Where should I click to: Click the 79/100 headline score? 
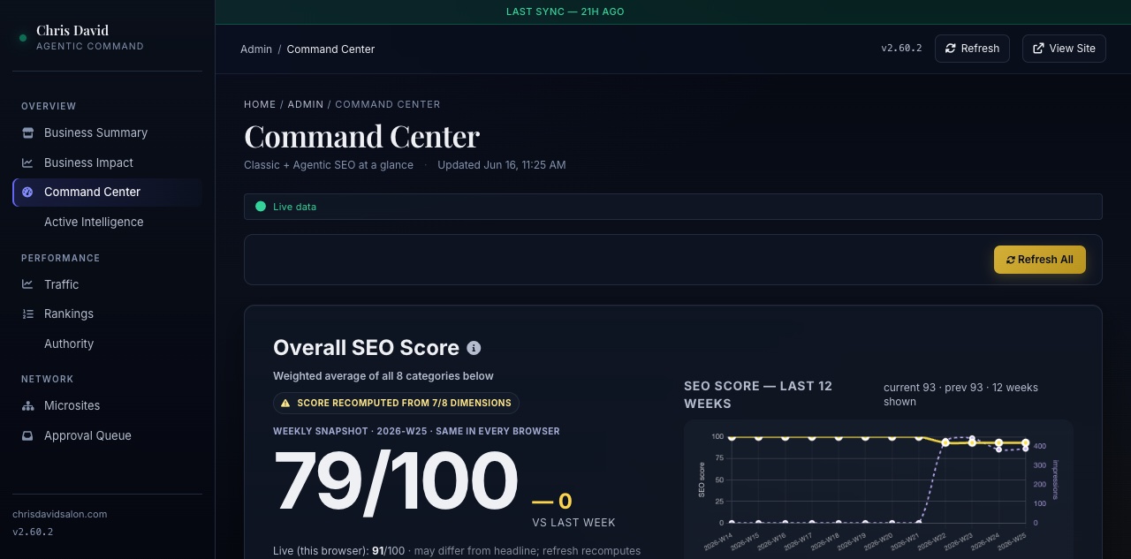click(x=396, y=483)
